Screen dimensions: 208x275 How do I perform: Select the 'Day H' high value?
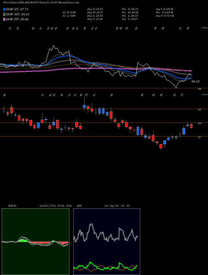coord(95,12)
